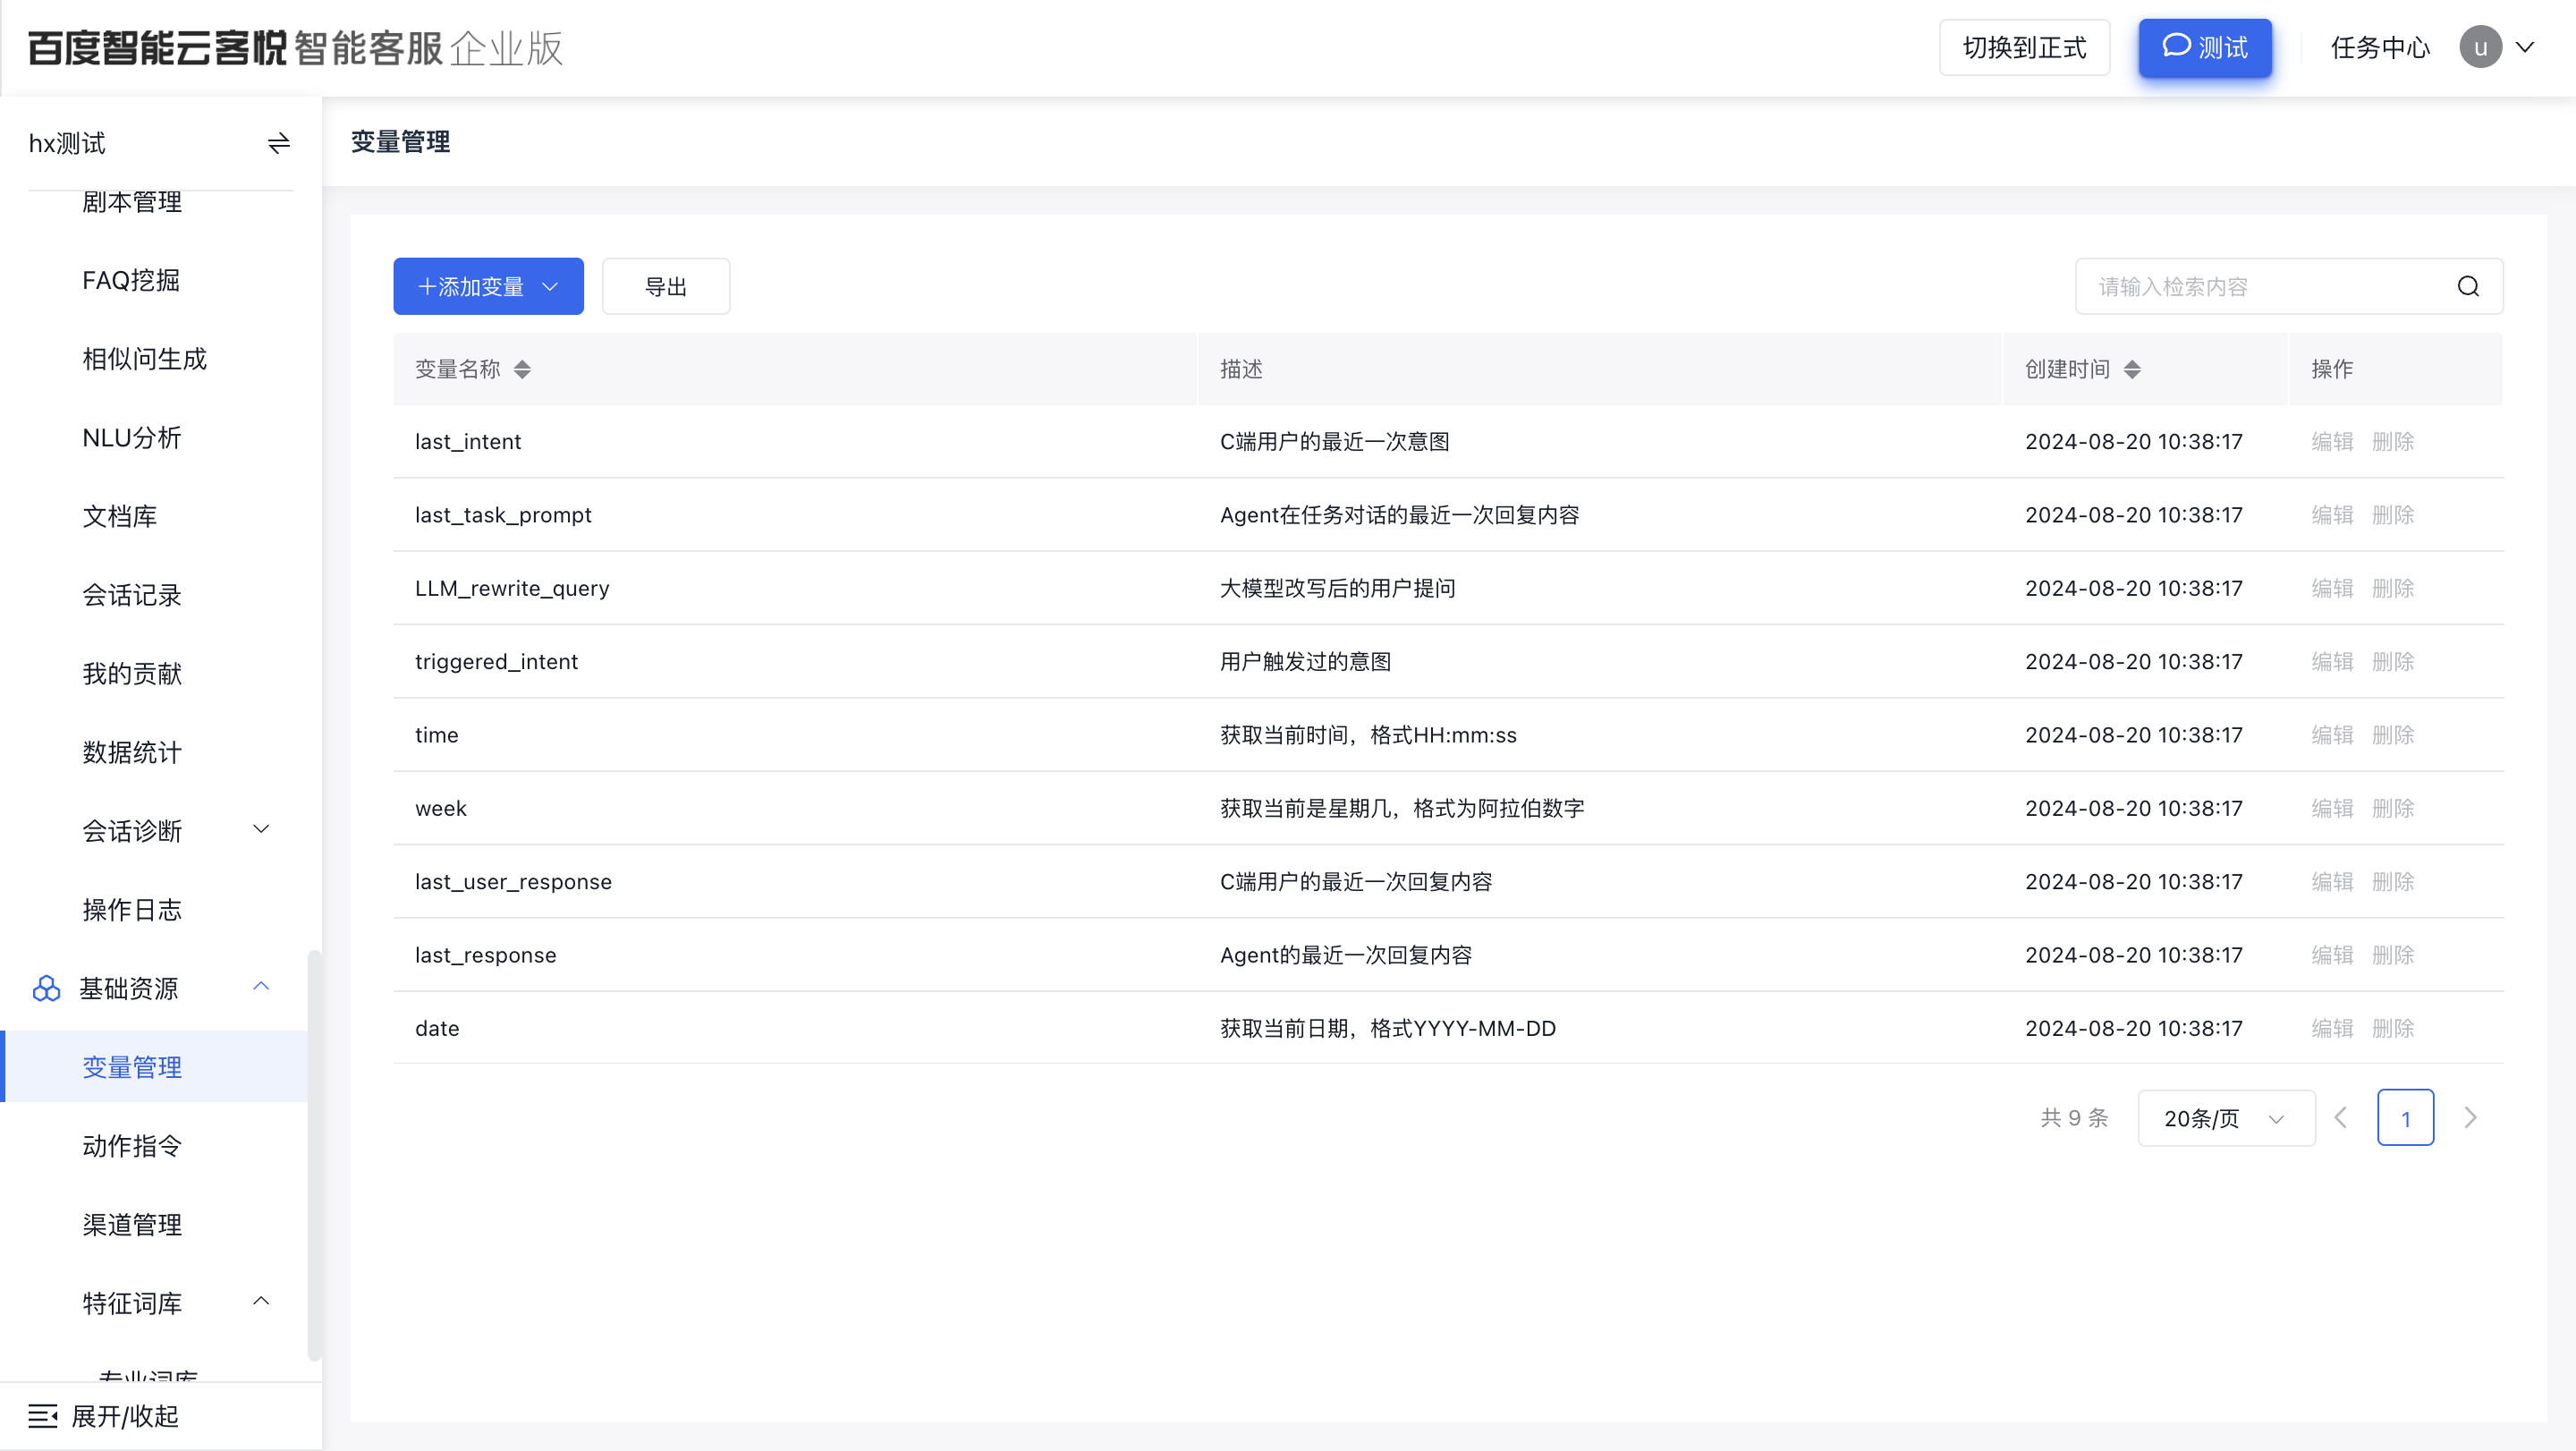The image size is (2576, 1451).
Task: Click the user avatar icon
Action: (2480, 47)
